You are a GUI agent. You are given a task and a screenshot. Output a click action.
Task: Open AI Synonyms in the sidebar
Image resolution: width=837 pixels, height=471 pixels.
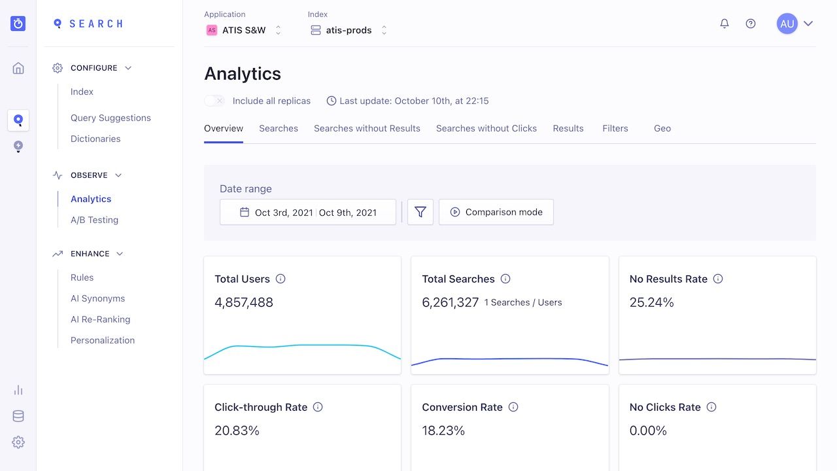(x=97, y=298)
